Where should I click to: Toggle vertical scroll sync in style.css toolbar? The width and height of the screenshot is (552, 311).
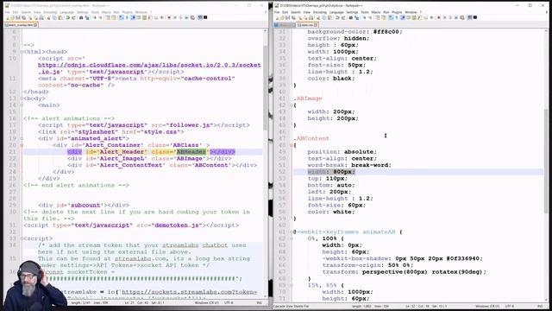(x=378, y=17)
